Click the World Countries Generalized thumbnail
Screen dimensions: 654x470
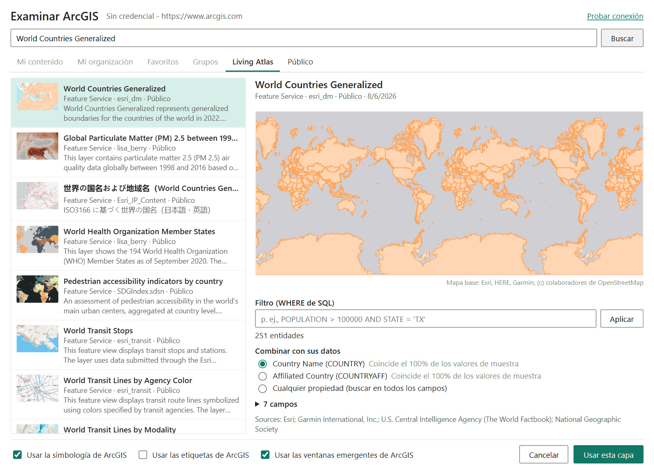pos(38,97)
